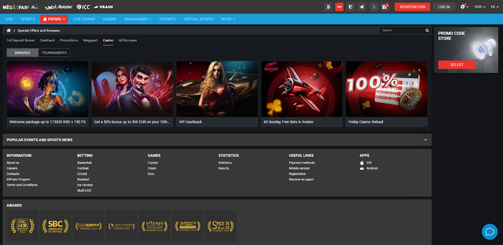Screen dimensions: 503x245
Task: Open the Live navigation item
Action: pos(9,19)
